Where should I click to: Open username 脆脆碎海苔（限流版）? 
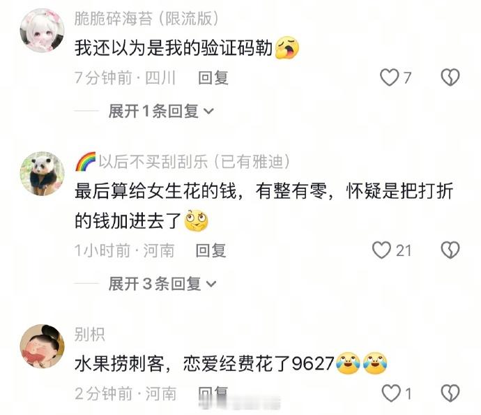pyautogui.click(x=146, y=18)
